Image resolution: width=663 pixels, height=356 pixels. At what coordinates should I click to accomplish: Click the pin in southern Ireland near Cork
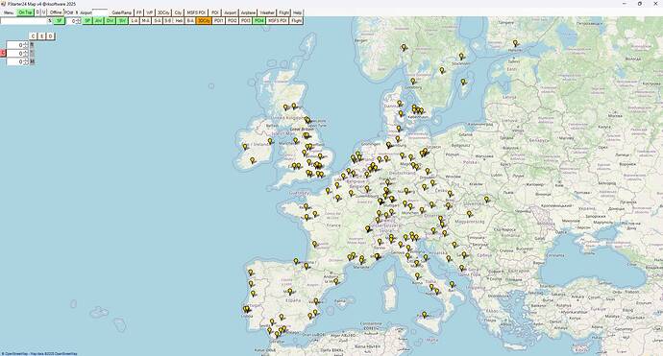[253, 160]
